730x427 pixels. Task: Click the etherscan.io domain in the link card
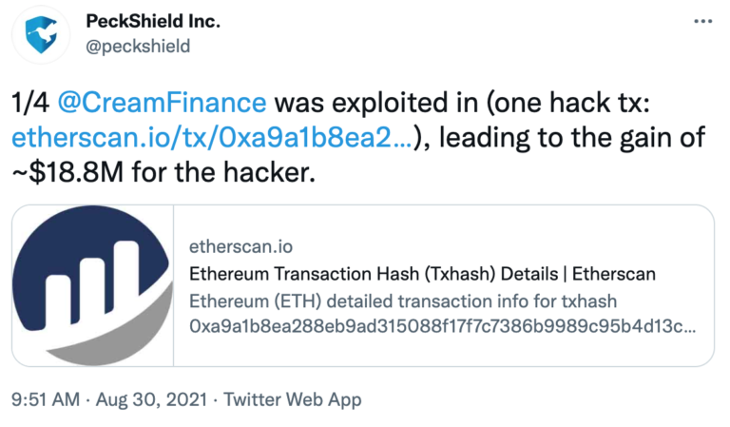tap(240, 246)
